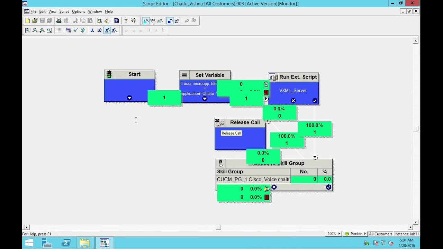The height and width of the screenshot is (249, 443).
Task: Click the Open script folder icon
Action: tap(35, 21)
